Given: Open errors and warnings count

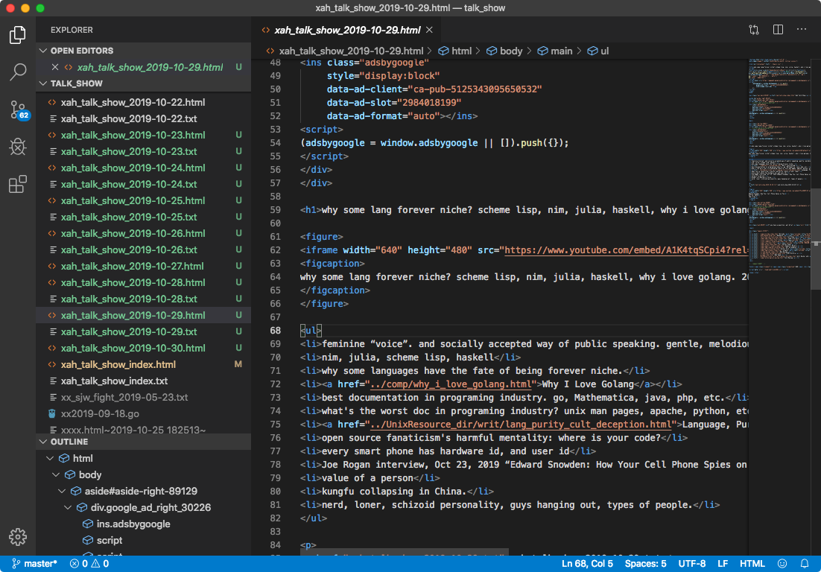Looking at the screenshot, I should (89, 564).
